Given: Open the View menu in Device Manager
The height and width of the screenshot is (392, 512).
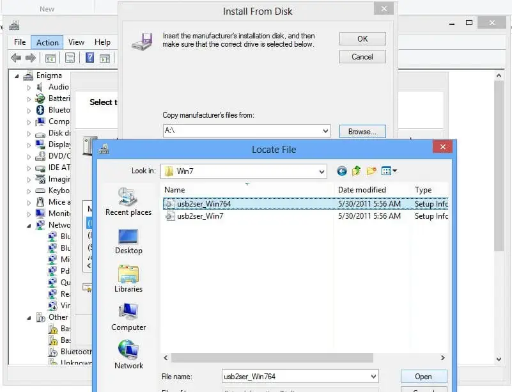Looking at the screenshot, I should pos(76,42).
